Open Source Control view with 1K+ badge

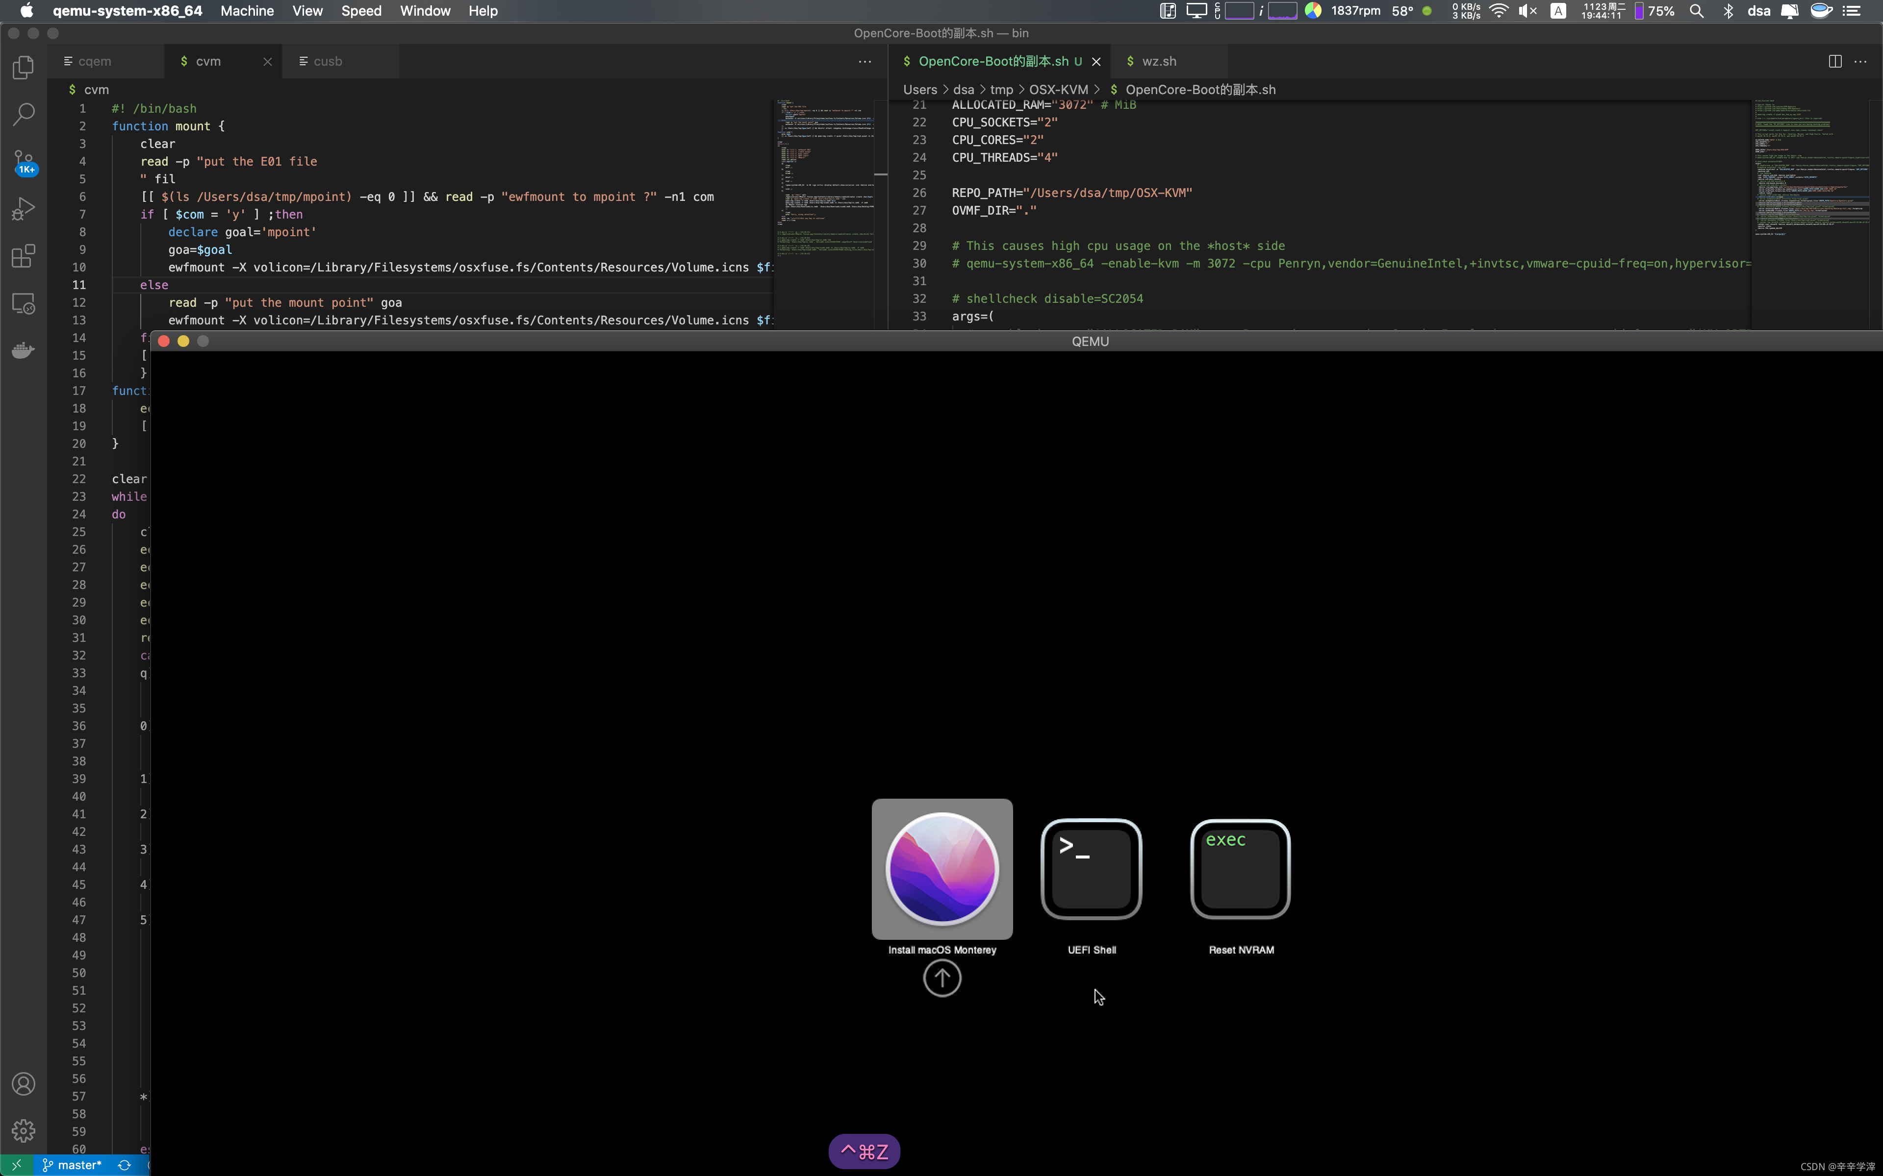point(24,162)
